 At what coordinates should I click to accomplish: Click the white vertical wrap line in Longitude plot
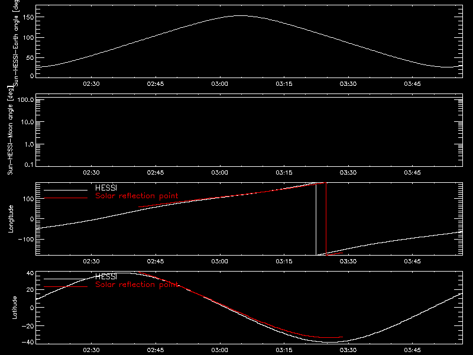pos(316,219)
